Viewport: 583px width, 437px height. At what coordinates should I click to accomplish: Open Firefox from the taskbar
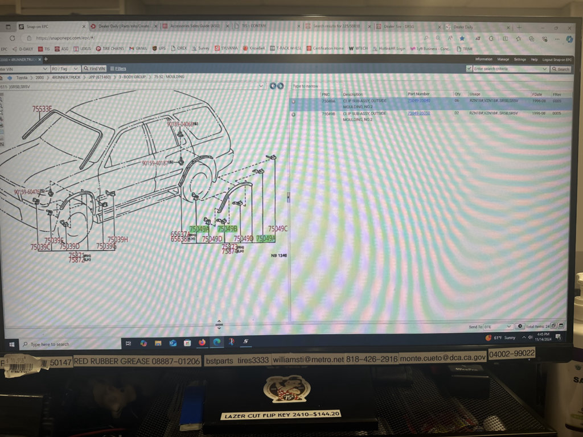202,342
